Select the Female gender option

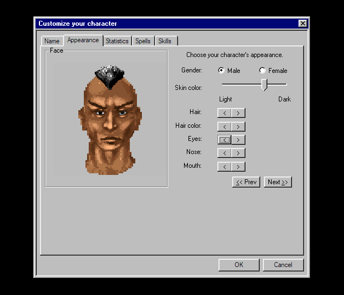273,71
